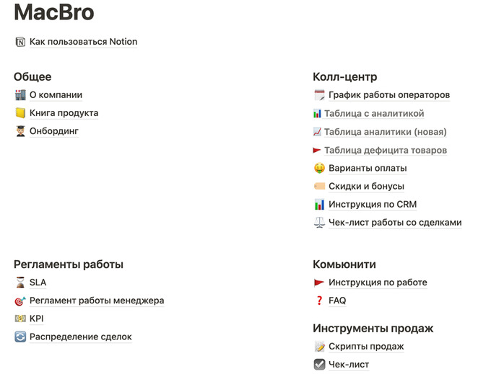
Task: Click the scales icon beside Чек-лист работы со сделками
Action: 319,223
